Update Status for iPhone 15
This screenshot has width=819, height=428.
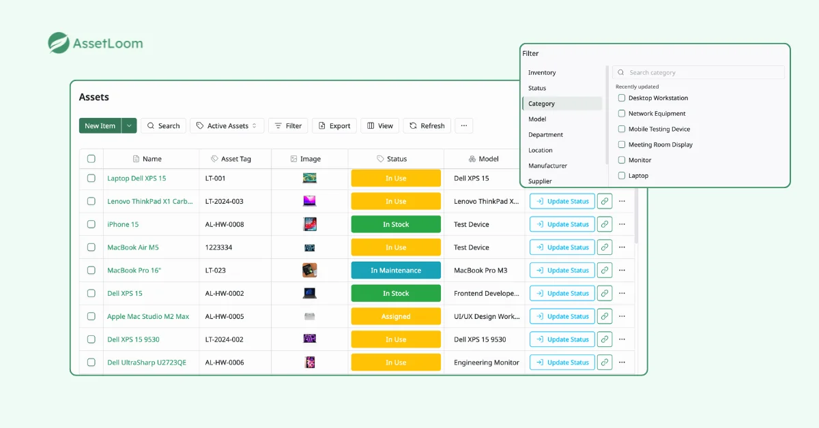pyautogui.click(x=562, y=224)
